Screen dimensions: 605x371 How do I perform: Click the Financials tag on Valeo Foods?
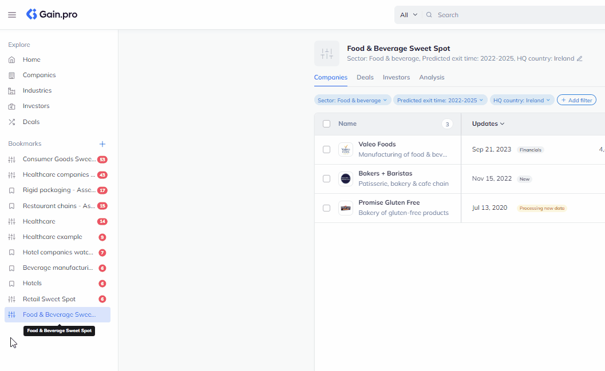[531, 150]
